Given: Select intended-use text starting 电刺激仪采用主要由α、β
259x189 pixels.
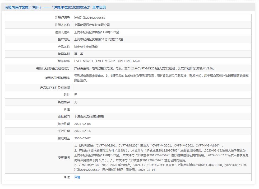Looking at the screenshot, I should (161, 78).
